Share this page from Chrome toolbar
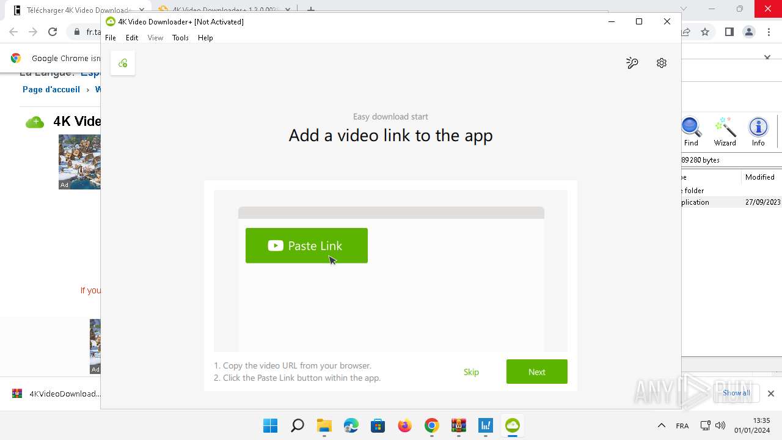Image resolution: width=782 pixels, height=440 pixels. coord(686,32)
